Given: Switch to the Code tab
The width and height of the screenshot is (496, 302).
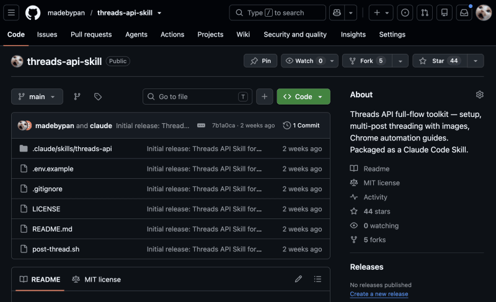Looking at the screenshot, I should pos(16,35).
